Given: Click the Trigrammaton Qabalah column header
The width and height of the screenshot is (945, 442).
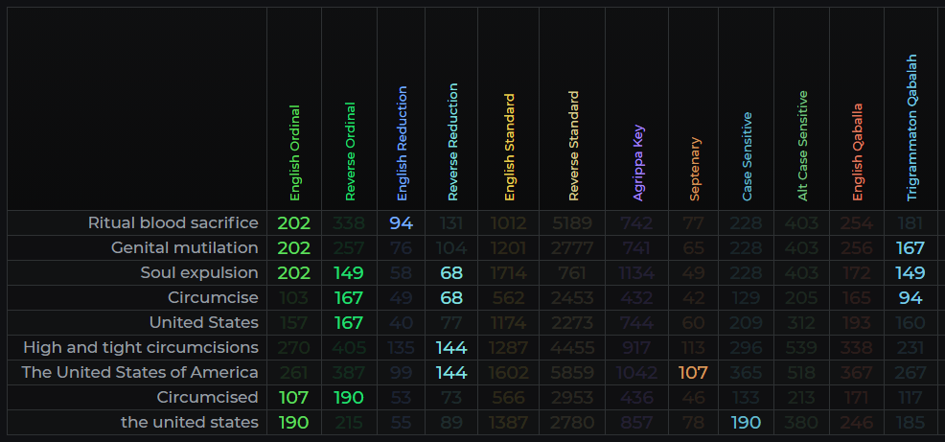Looking at the screenshot, I should (911, 128).
